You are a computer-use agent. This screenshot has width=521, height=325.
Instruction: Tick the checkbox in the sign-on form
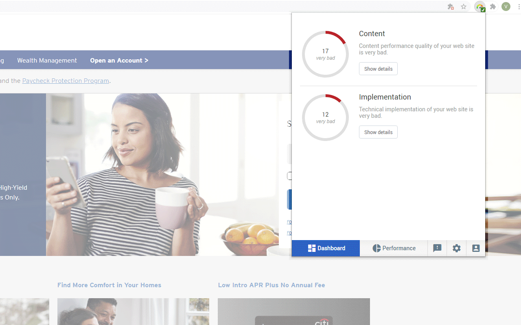coord(290,176)
